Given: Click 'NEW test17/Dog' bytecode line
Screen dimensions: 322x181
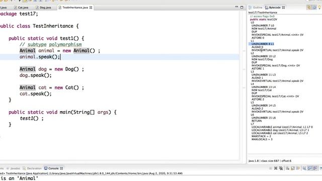Looking at the screenshot, I should tap(262, 59).
